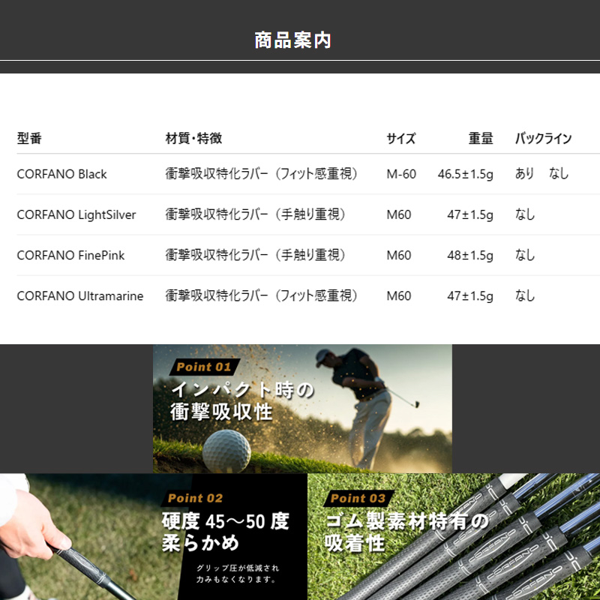Click the 重量 column header
This screenshot has width=600, height=600.
click(481, 138)
